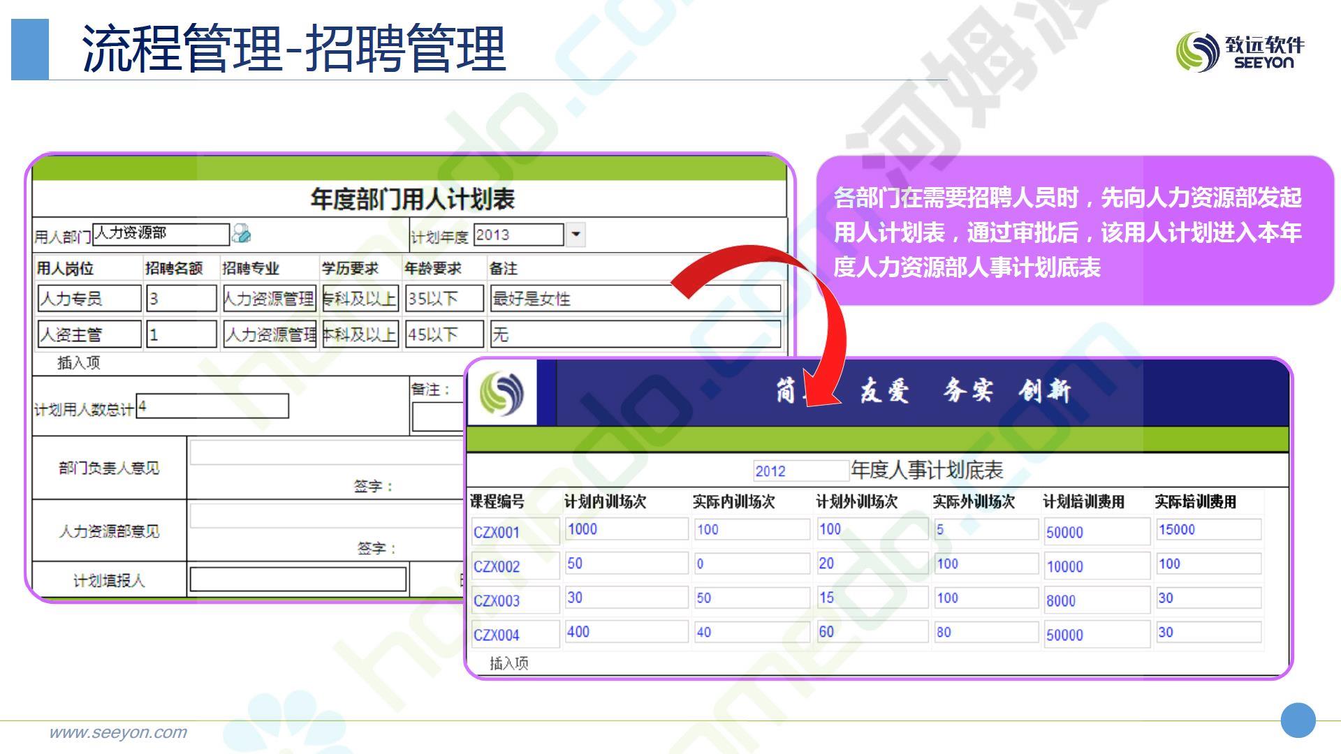Click the 学历要求 column header
Image resolution: width=1341 pixels, height=754 pixels.
350,269
